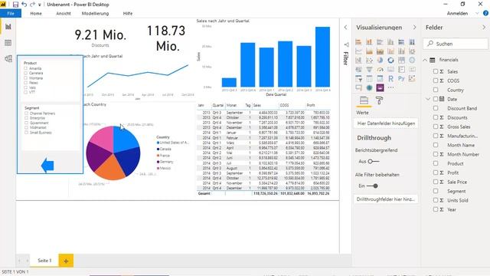The image size is (490, 276).
Task: Switch to the Report view icon
Action: tap(8, 27)
